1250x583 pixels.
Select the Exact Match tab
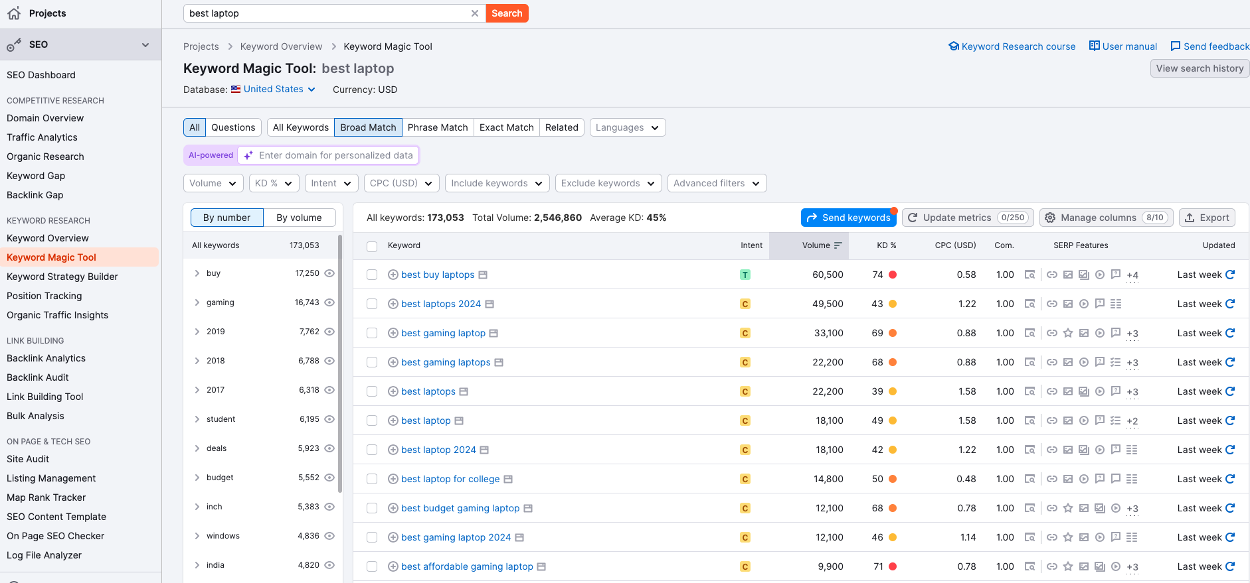507,127
